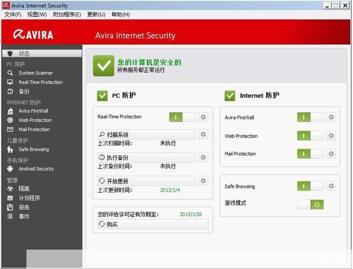The width and height of the screenshot is (353, 269).
Task: Open settings gear next to 执行备份
Action: (x=203, y=157)
